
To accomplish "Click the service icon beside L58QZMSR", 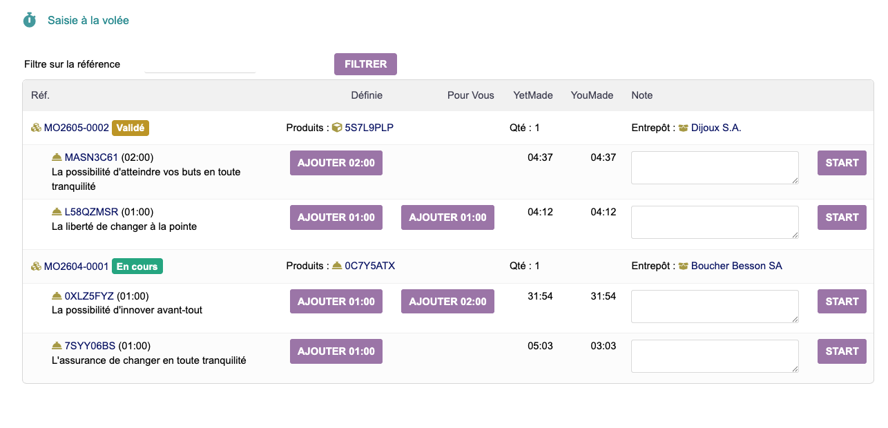I will click(57, 212).
